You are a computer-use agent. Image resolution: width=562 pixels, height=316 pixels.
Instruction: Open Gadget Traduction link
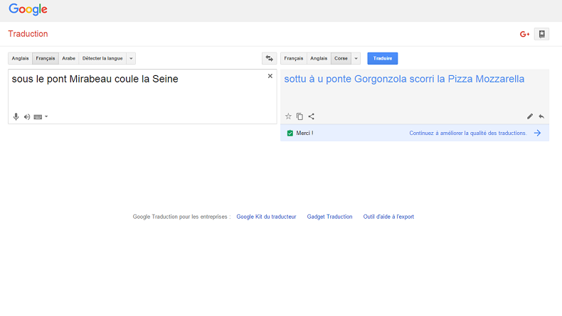pyautogui.click(x=329, y=217)
